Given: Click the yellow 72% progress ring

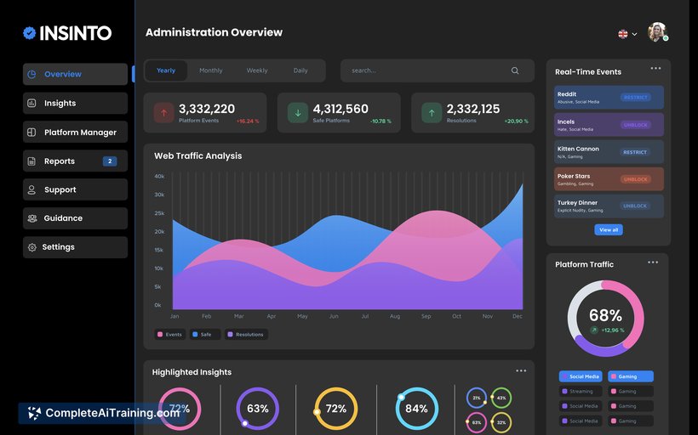Looking at the screenshot, I should pyautogui.click(x=336, y=409).
